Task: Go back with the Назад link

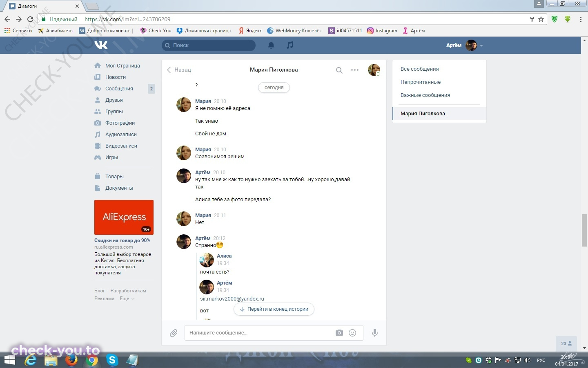Action: point(179,70)
